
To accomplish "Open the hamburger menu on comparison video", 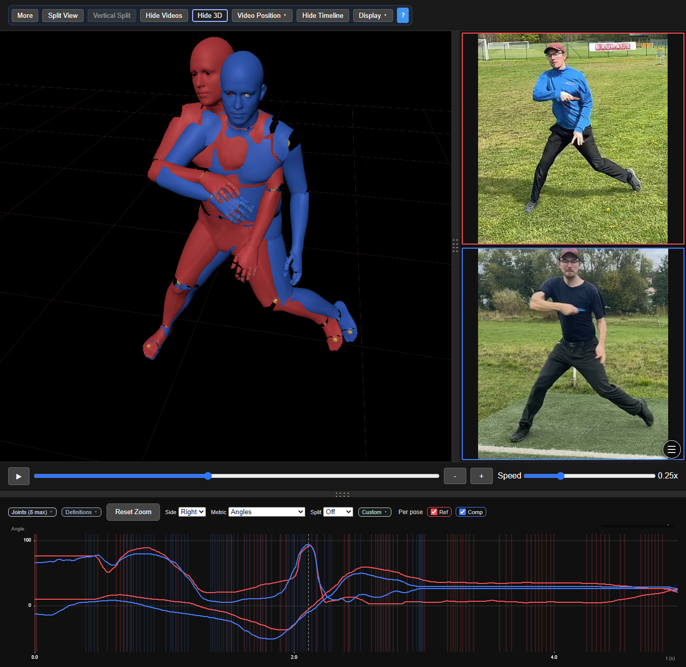I will pos(671,449).
